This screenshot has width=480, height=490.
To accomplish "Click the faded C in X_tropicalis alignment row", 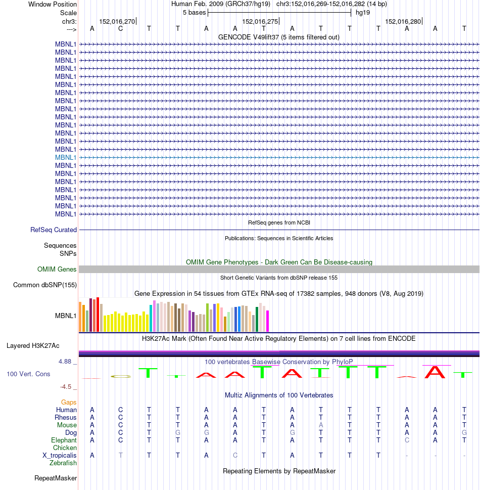I will pyautogui.click(x=235, y=455).
